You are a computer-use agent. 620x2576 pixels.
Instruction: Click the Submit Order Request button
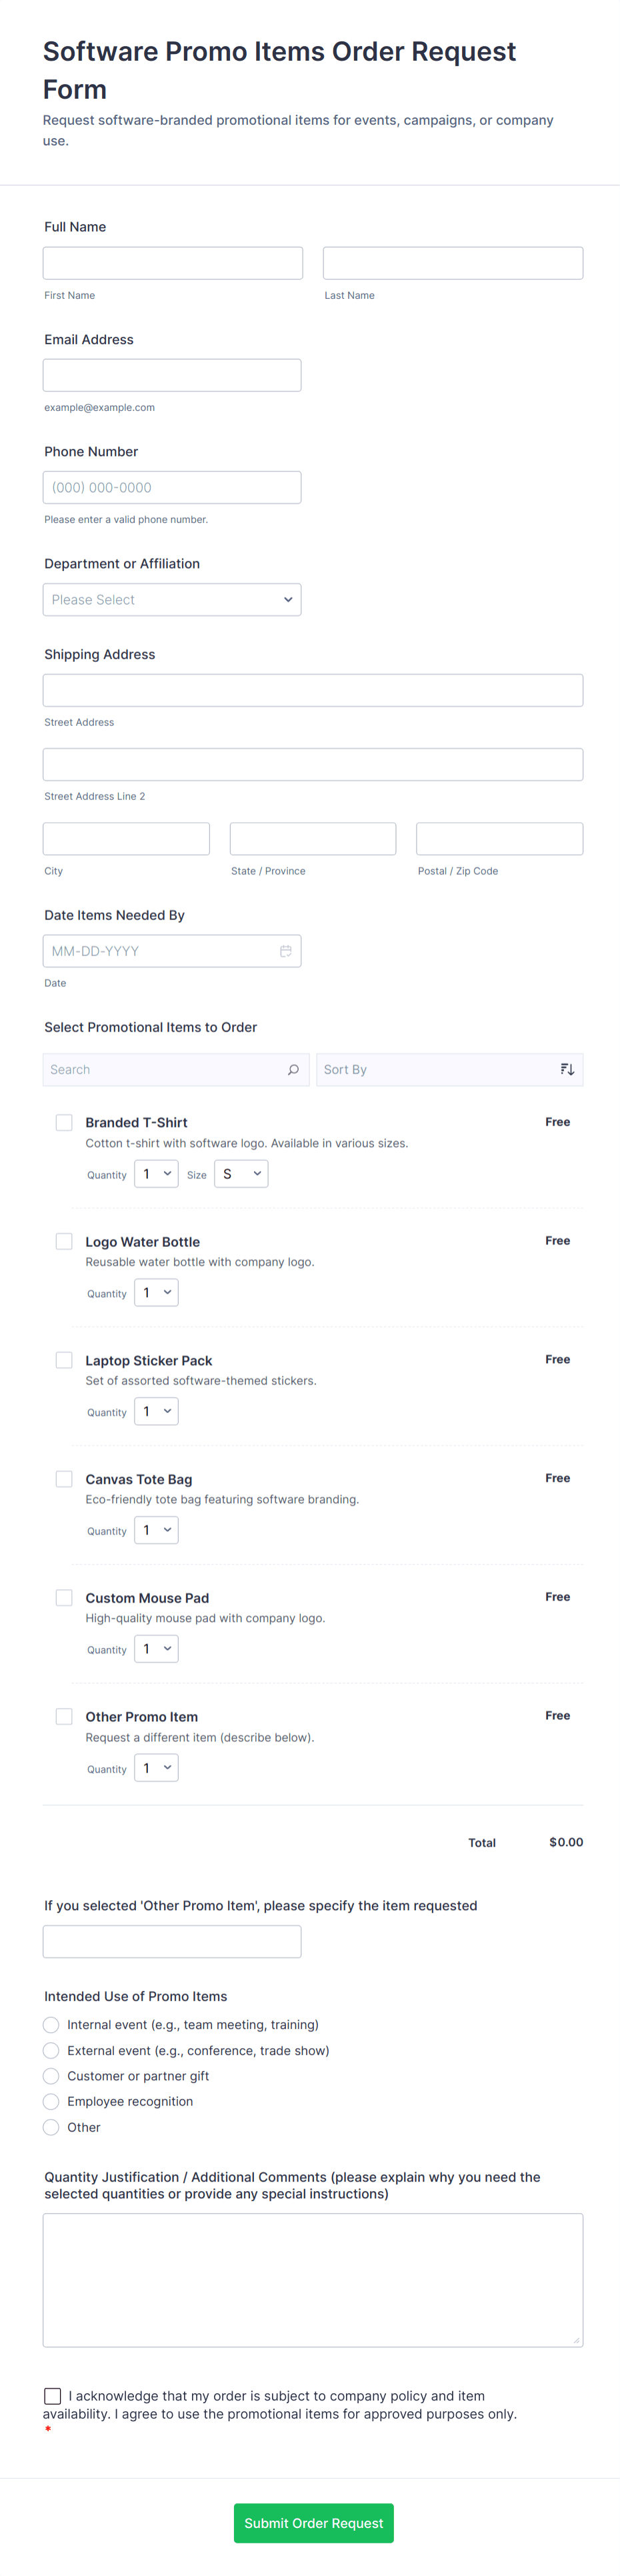313,2523
